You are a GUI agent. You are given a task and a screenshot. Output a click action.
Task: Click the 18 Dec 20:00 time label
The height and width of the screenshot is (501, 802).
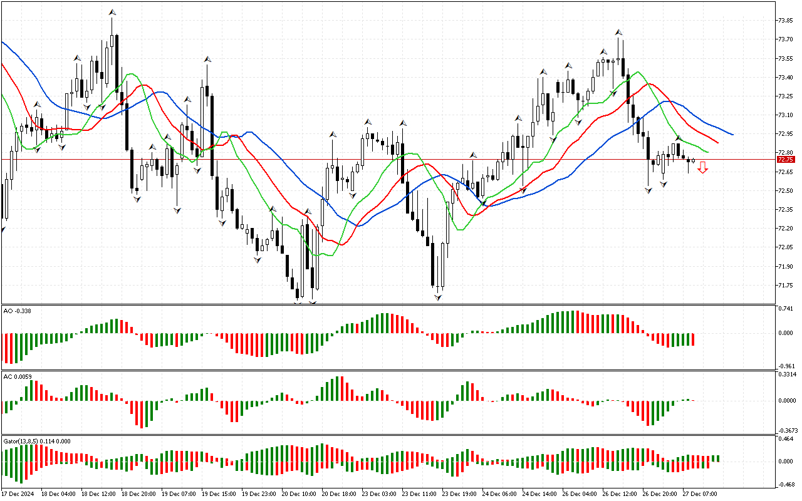[x=138, y=493]
